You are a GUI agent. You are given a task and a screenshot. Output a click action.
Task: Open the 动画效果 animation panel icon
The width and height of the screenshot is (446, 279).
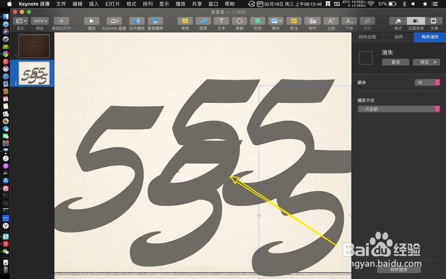tap(416, 21)
